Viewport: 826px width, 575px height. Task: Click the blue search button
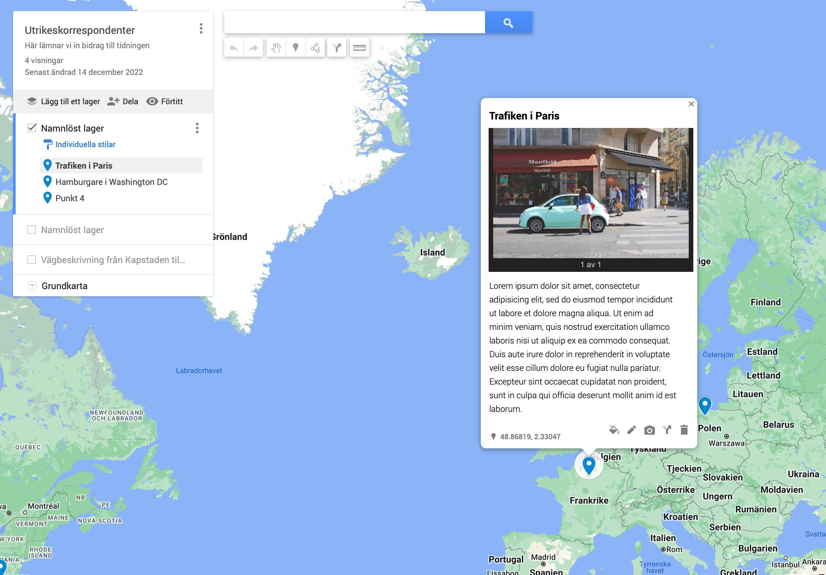508,23
